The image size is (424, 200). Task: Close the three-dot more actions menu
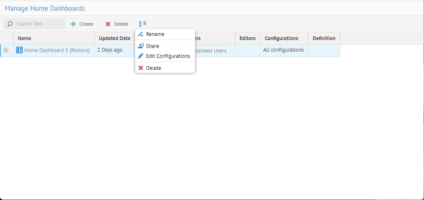point(141,24)
